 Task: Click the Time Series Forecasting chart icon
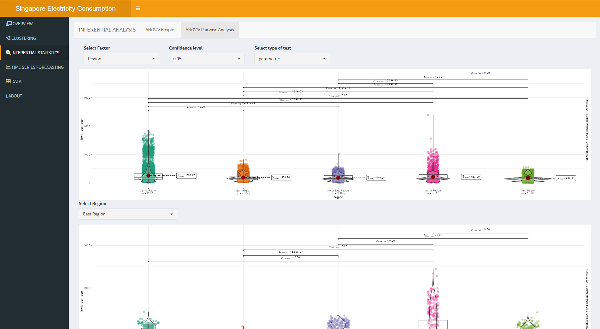[x=8, y=67]
